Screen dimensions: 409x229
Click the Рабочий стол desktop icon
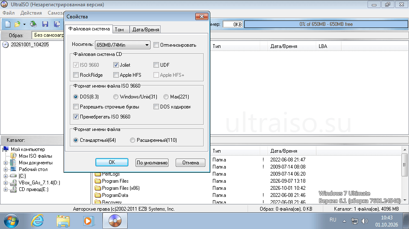coord(13,169)
